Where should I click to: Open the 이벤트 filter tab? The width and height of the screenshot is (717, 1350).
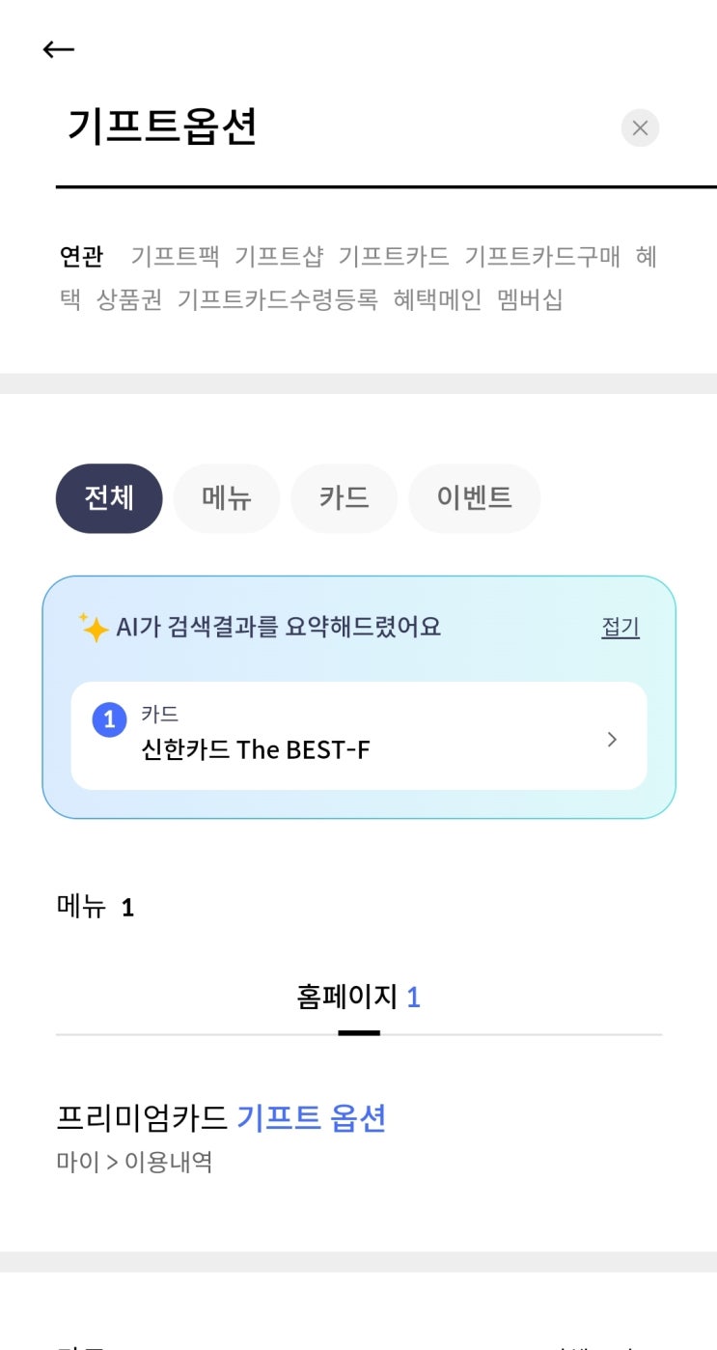[x=474, y=498]
